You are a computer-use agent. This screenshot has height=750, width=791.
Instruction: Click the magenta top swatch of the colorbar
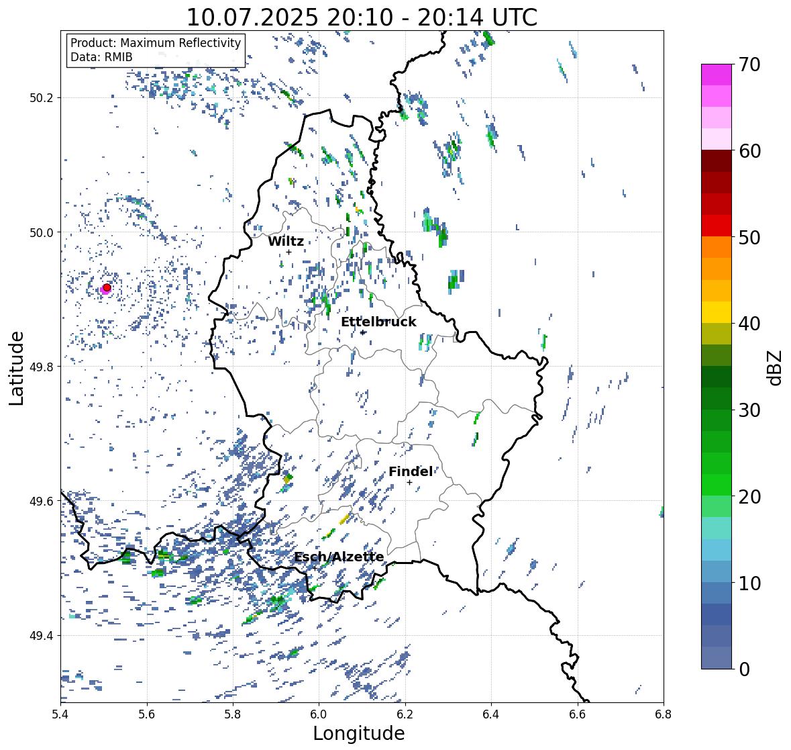[x=717, y=75]
